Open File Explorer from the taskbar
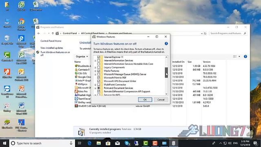 [x=99, y=143]
